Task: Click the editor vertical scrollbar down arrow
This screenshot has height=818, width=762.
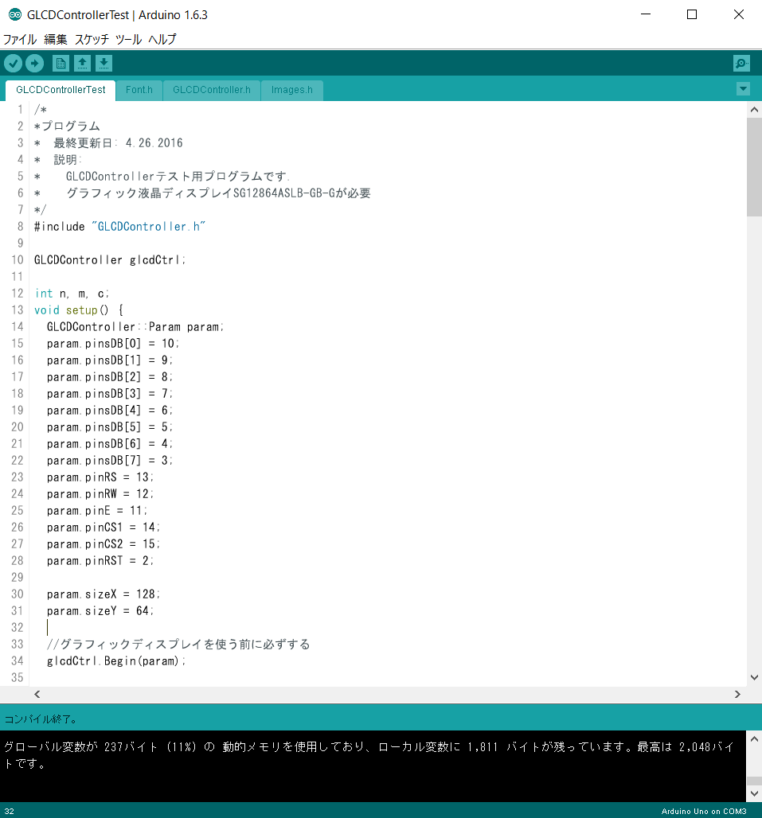Action: coord(754,677)
